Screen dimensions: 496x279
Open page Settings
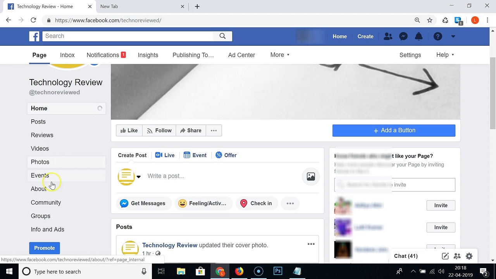[x=410, y=55]
